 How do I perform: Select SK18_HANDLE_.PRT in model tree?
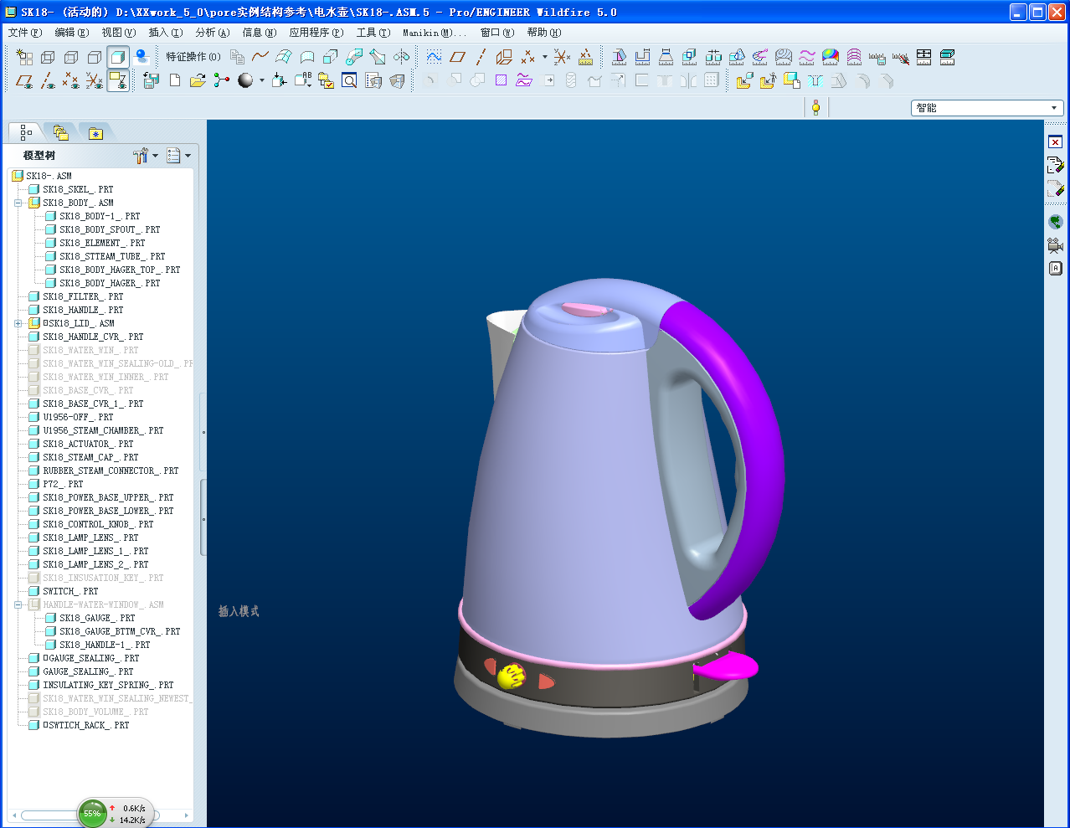click(x=83, y=310)
